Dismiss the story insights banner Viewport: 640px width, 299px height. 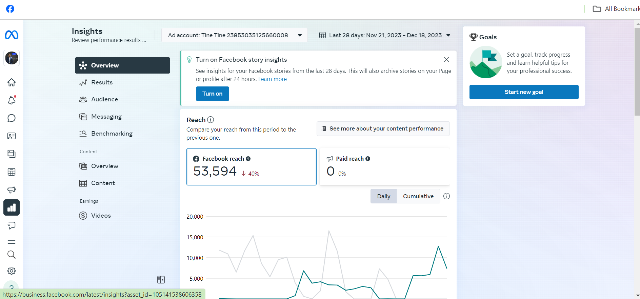446,60
